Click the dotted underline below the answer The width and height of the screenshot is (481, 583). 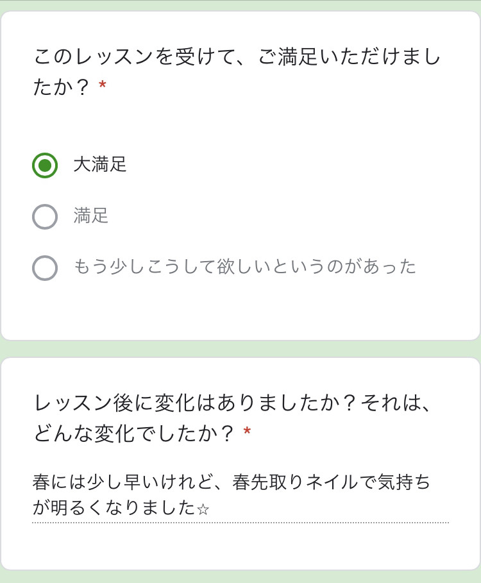pyautogui.click(x=240, y=523)
